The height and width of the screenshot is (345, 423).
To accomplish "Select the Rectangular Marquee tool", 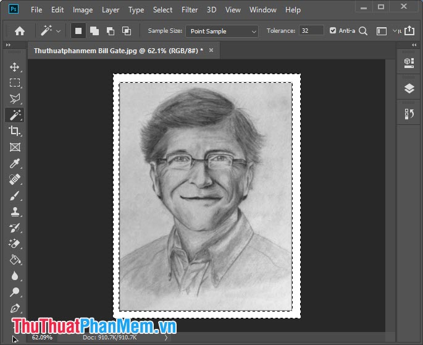I will 15,82.
